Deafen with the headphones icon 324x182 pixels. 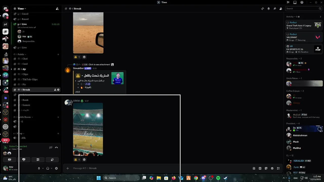(48, 168)
